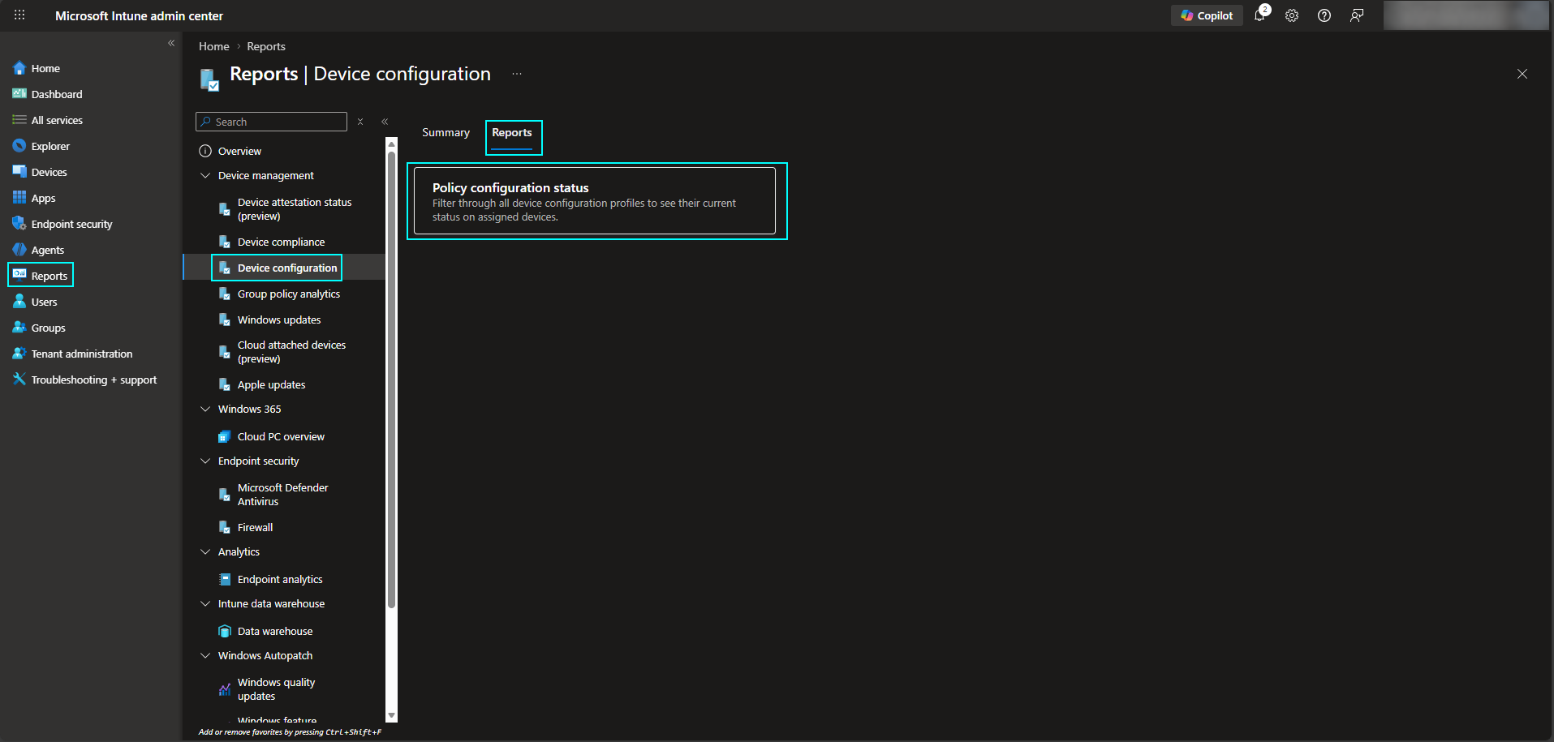Open Device attestation status (preview) report

click(x=294, y=209)
